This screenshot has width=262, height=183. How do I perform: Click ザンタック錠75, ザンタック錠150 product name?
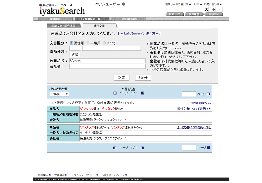[x=101, y=109]
